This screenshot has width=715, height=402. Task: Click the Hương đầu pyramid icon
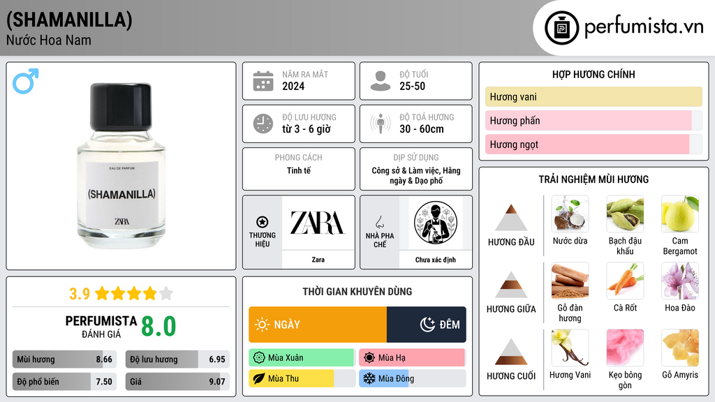[511, 218]
